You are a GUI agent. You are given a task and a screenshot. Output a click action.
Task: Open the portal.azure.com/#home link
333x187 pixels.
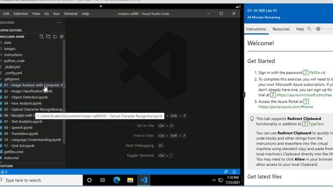click(286, 107)
